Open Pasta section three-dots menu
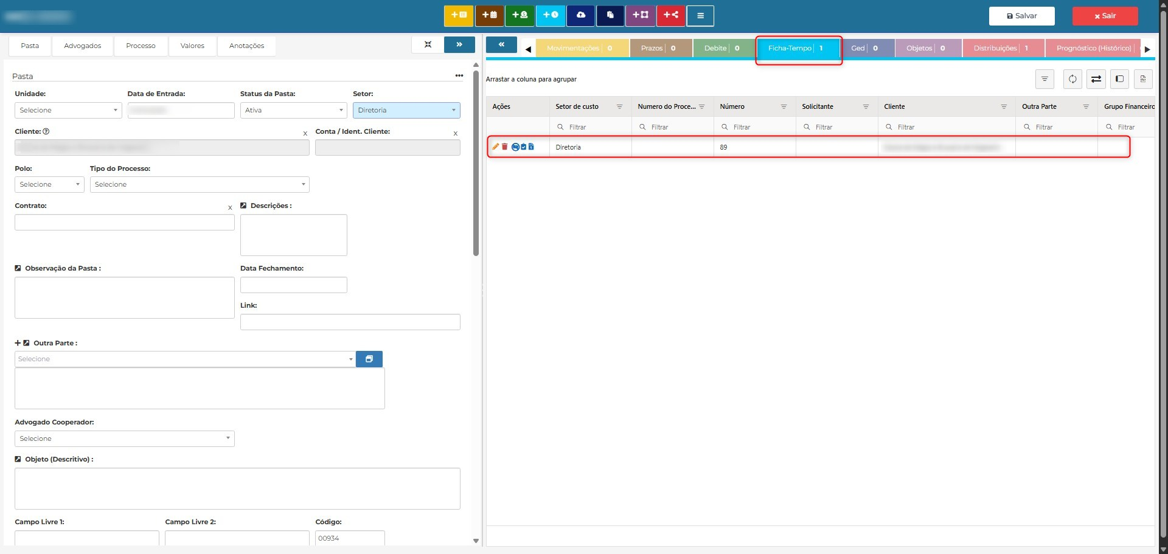This screenshot has height=554, width=1168. point(459,76)
